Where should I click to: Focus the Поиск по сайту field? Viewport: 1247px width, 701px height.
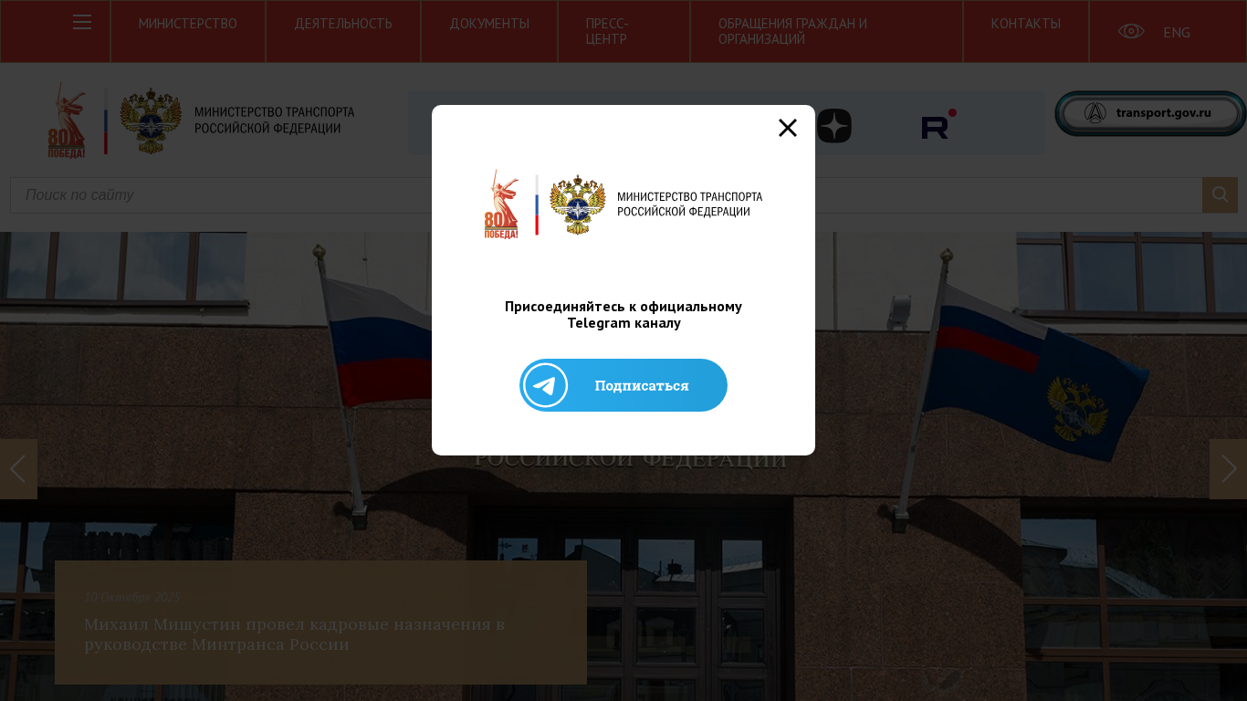(606, 195)
